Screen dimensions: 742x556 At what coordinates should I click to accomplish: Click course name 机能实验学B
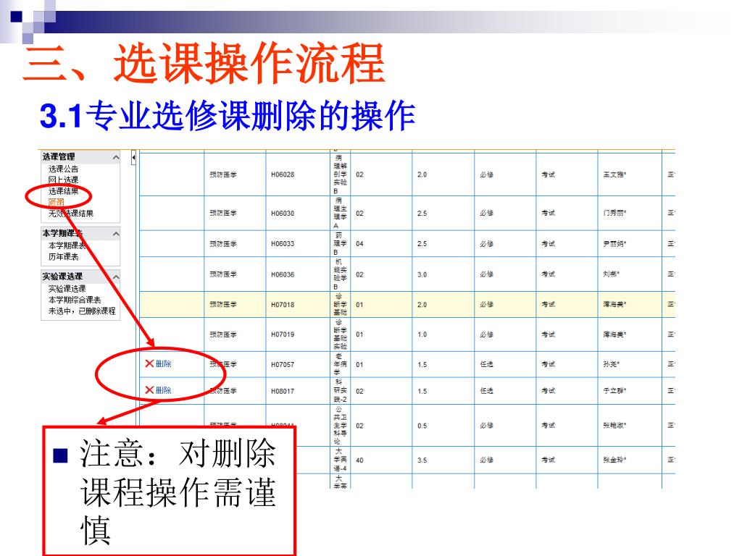pyautogui.click(x=341, y=274)
